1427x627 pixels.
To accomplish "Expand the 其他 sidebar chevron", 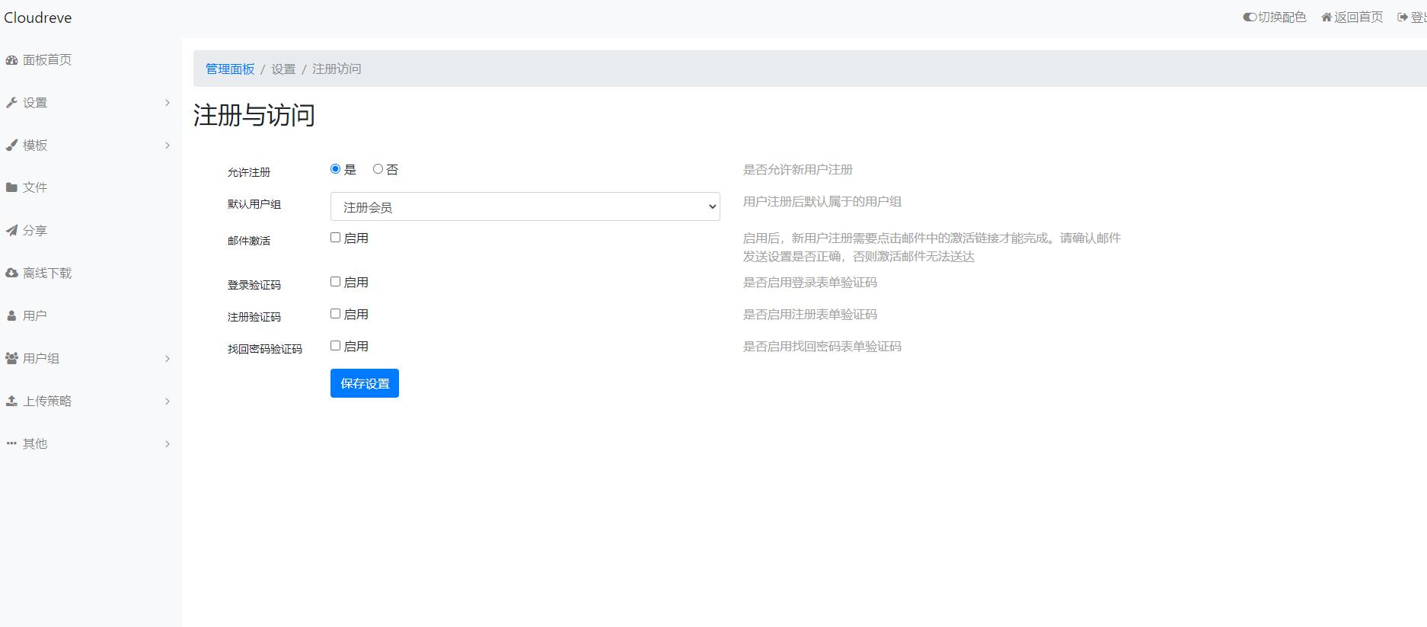I will (168, 444).
